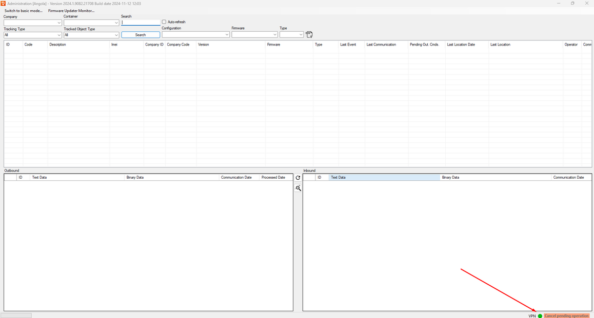This screenshot has height=318, width=594.
Task: Focus the Search text field
Action: [x=141, y=23]
